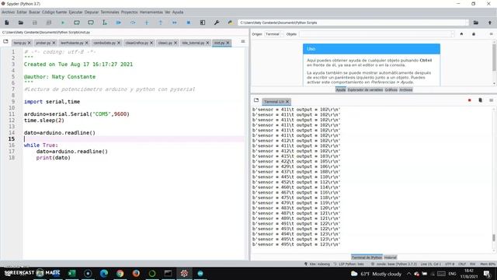Run the current cell

(x=77, y=23)
